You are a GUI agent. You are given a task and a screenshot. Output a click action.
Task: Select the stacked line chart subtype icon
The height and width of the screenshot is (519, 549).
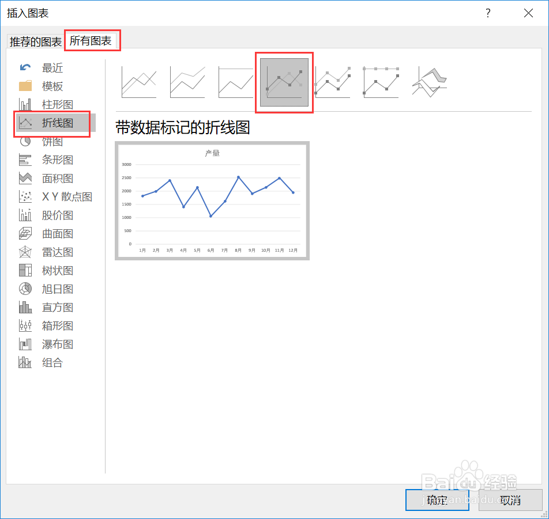187,82
